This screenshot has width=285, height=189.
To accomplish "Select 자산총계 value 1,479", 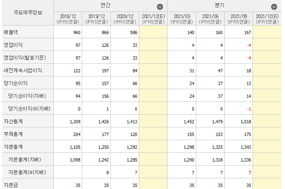I will [217, 122].
